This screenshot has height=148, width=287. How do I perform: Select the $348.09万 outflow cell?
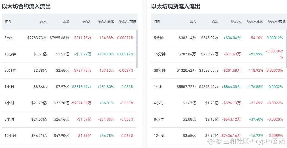(210, 38)
